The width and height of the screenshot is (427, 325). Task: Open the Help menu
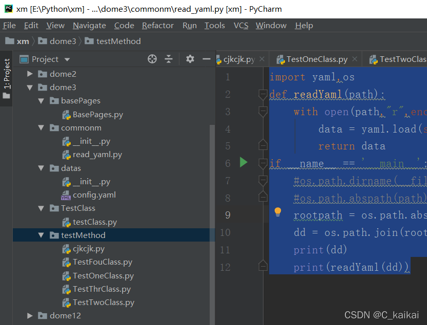(304, 26)
